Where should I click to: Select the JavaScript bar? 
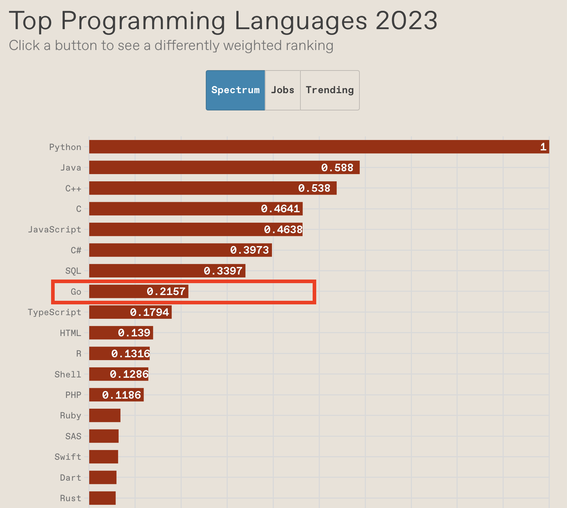point(196,230)
